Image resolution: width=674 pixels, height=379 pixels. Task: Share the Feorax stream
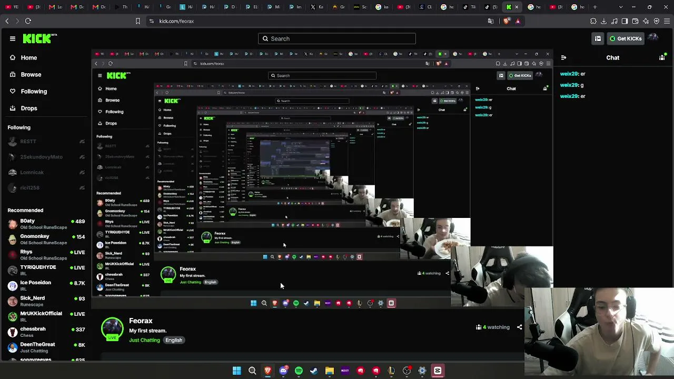[x=519, y=327]
